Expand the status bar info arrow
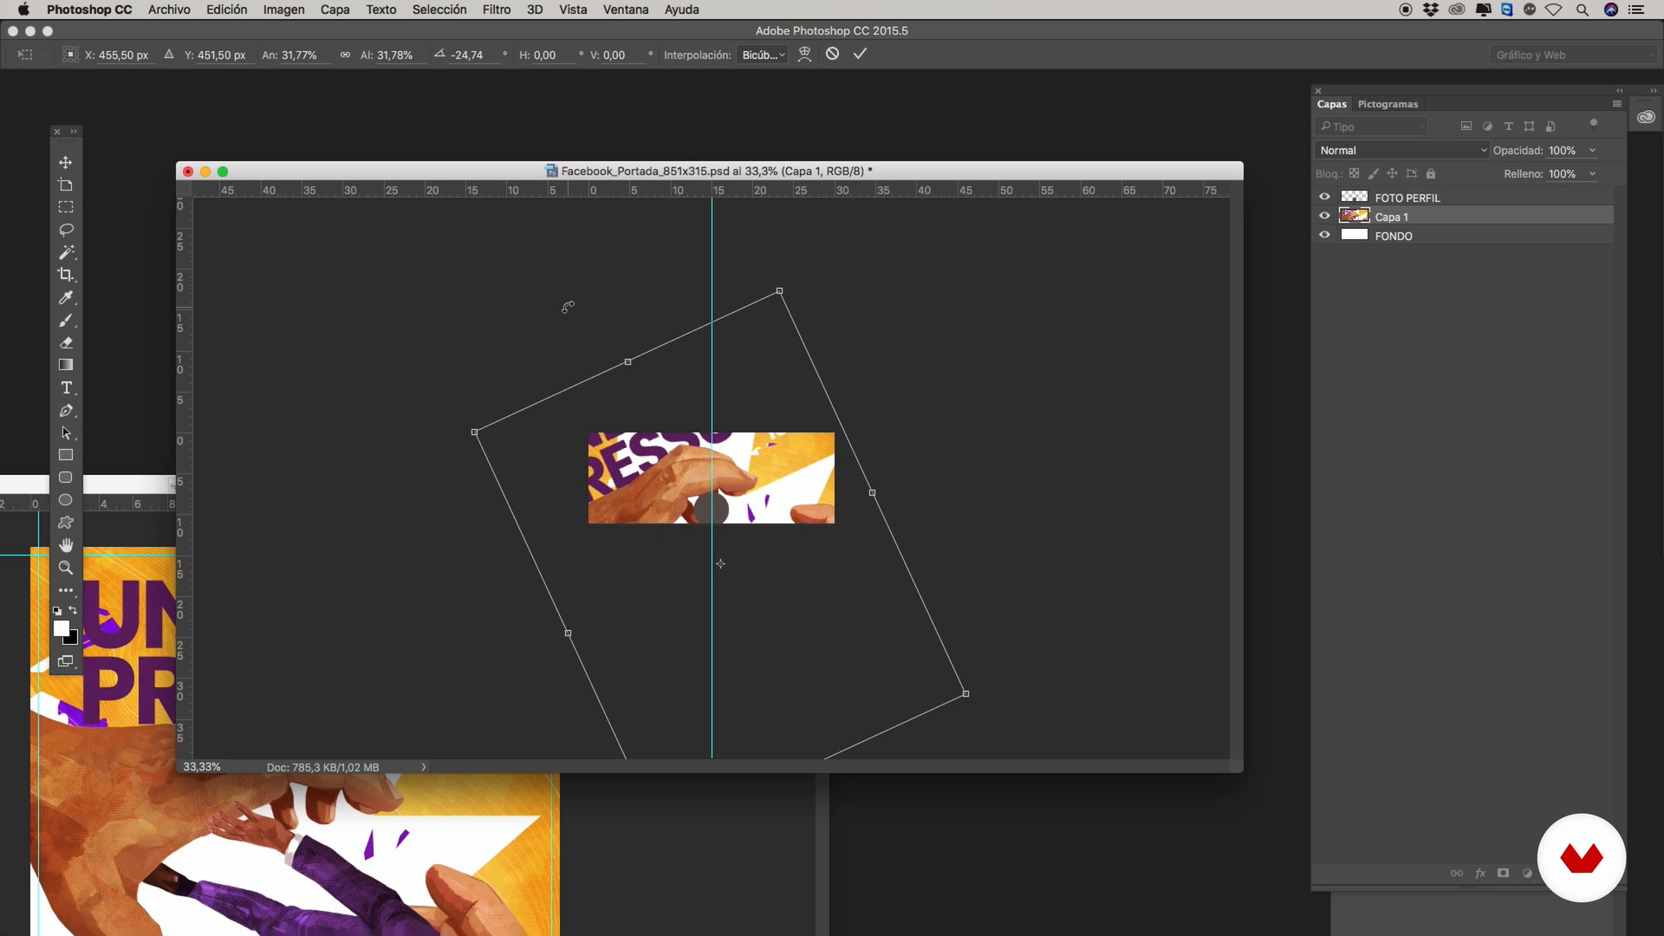Screen dimensions: 1664x936 click(x=424, y=767)
